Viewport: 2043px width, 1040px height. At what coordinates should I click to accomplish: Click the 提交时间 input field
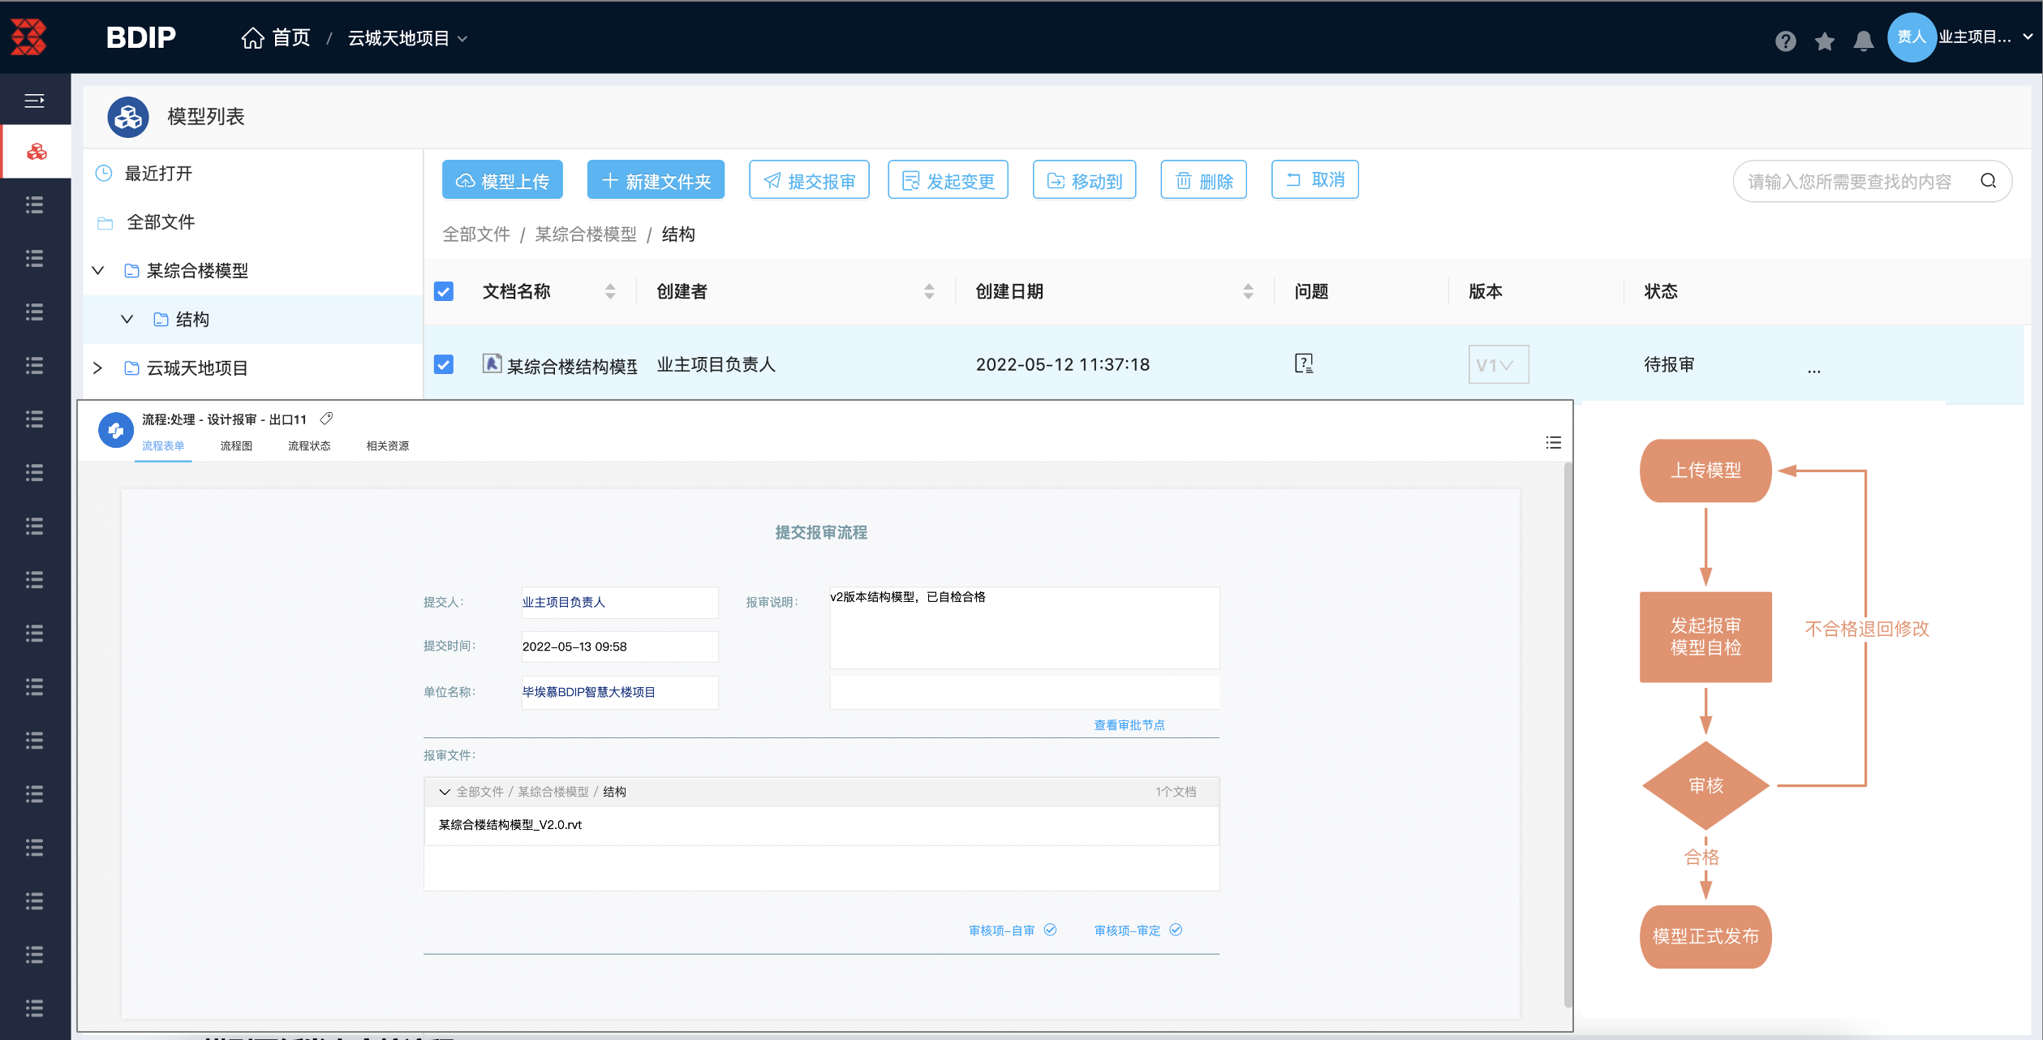click(x=620, y=647)
